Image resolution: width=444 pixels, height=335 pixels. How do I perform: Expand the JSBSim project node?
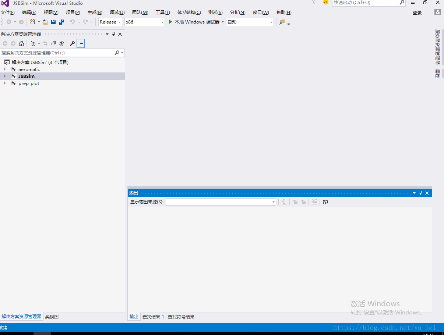tap(4, 76)
